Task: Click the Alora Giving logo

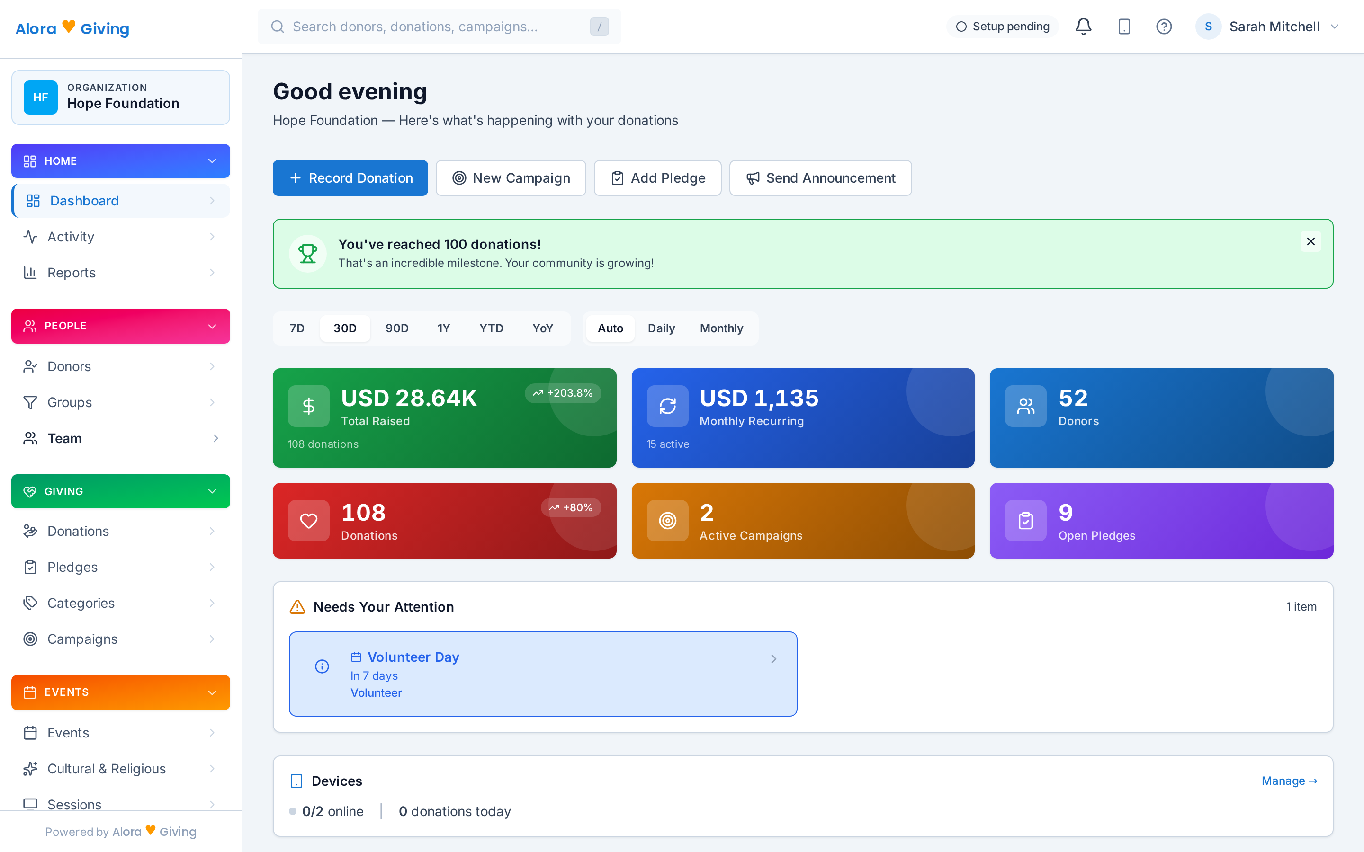Action: coord(72,28)
